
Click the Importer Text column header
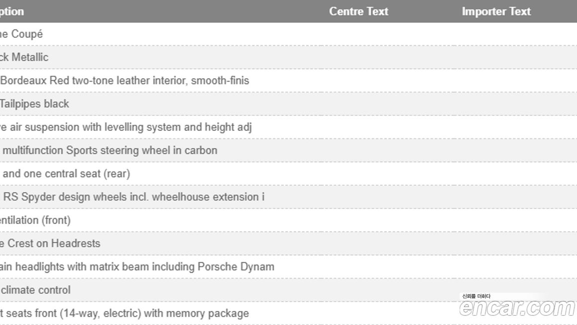click(x=496, y=11)
